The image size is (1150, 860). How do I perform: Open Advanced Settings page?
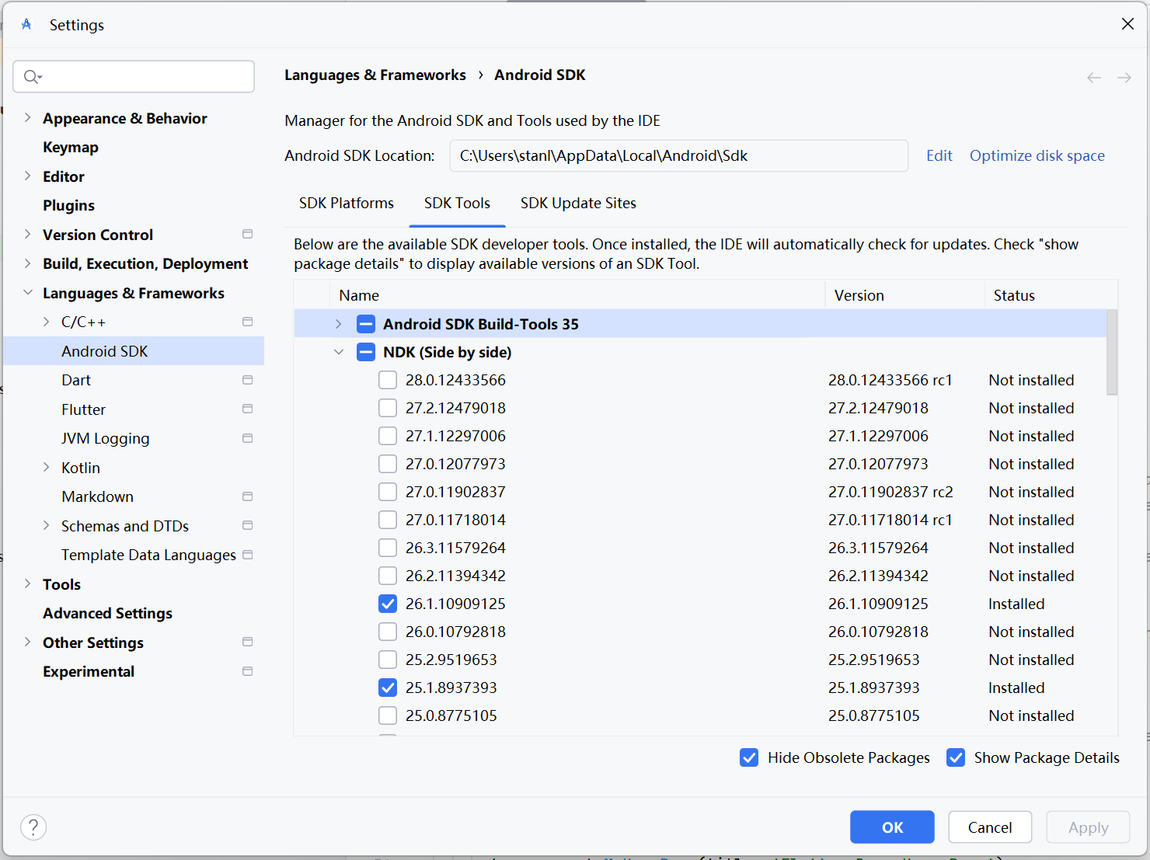[107, 614]
